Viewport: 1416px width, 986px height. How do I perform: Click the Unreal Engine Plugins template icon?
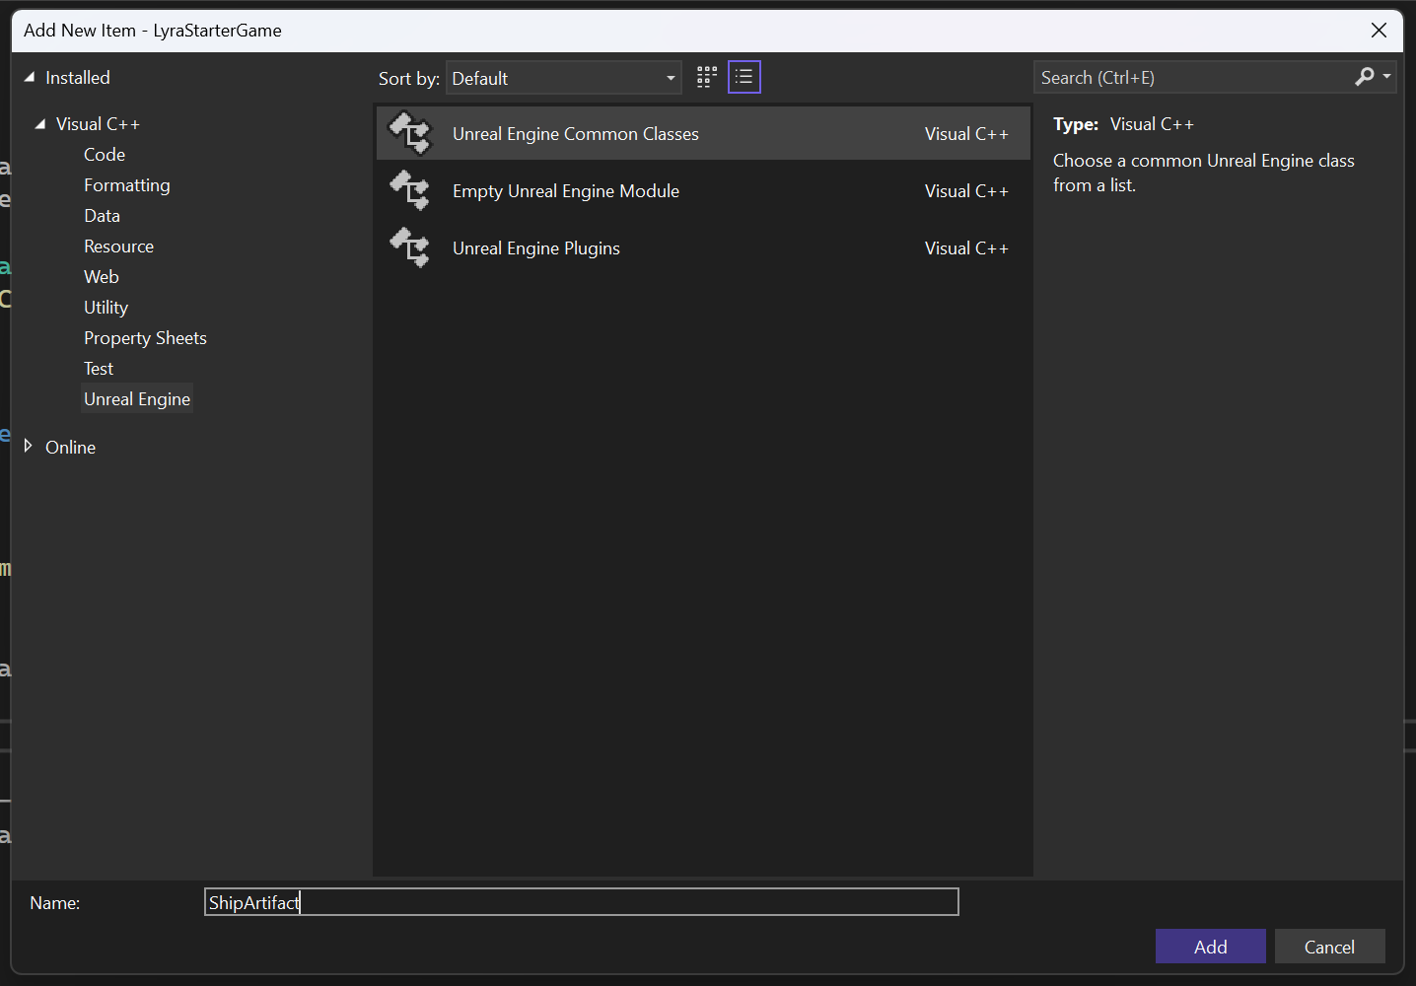tap(409, 247)
